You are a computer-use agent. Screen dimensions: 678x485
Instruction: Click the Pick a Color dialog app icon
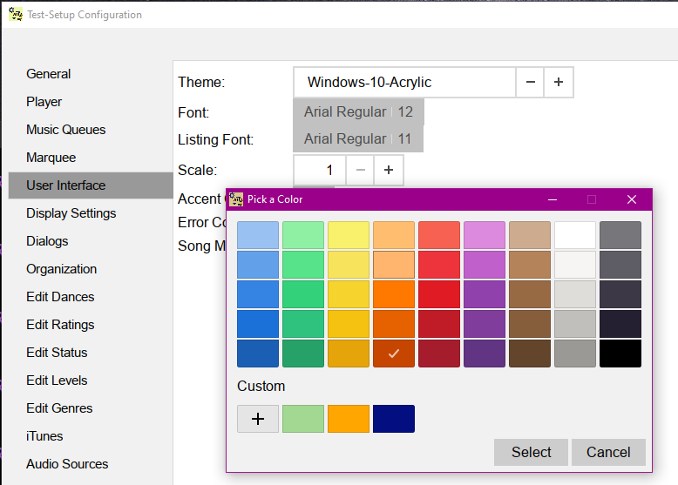pos(236,199)
